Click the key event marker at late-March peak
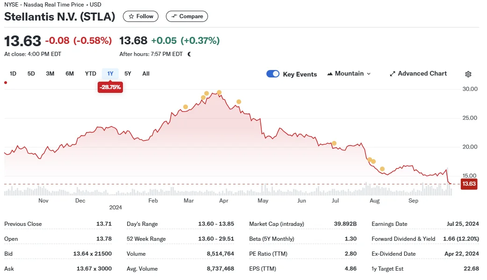 pyautogui.click(x=219, y=92)
